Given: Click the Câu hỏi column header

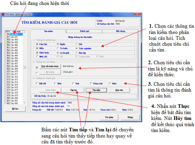Looking at the screenshot, I should 17,32.
